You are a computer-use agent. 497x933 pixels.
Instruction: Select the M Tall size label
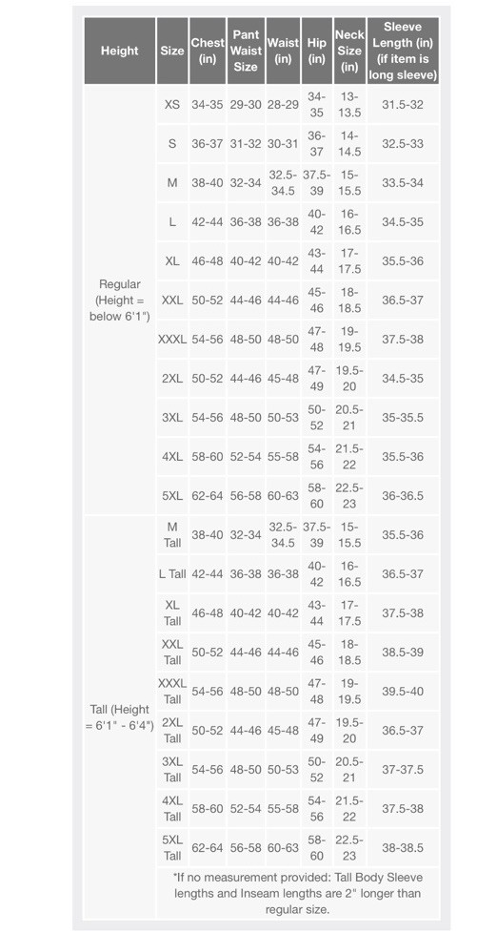coord(172,534)
